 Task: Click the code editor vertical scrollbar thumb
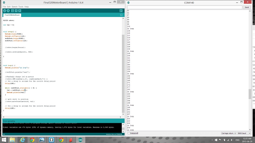(x=123, y=74)
